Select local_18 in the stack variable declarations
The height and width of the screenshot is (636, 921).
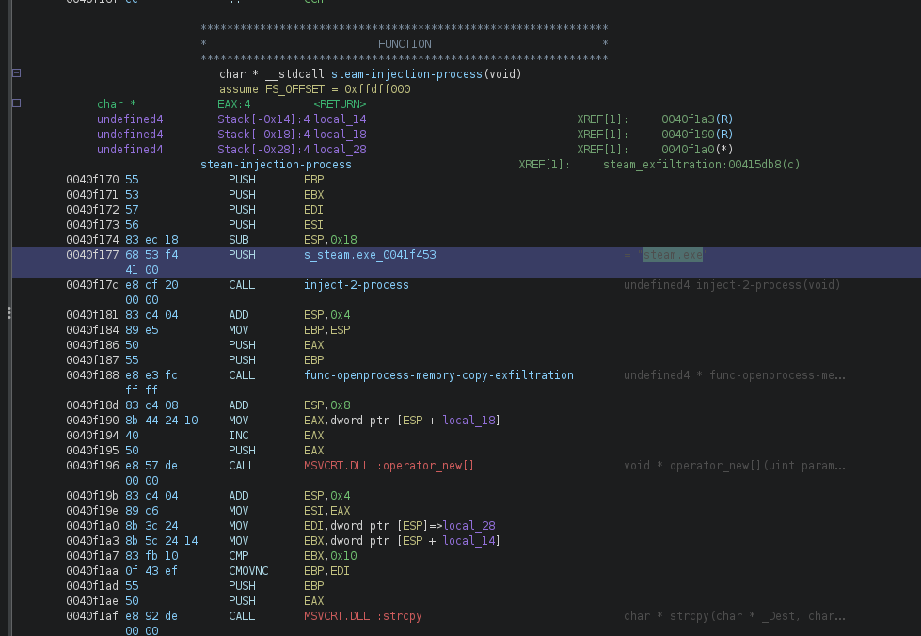(x=341, y=135)
